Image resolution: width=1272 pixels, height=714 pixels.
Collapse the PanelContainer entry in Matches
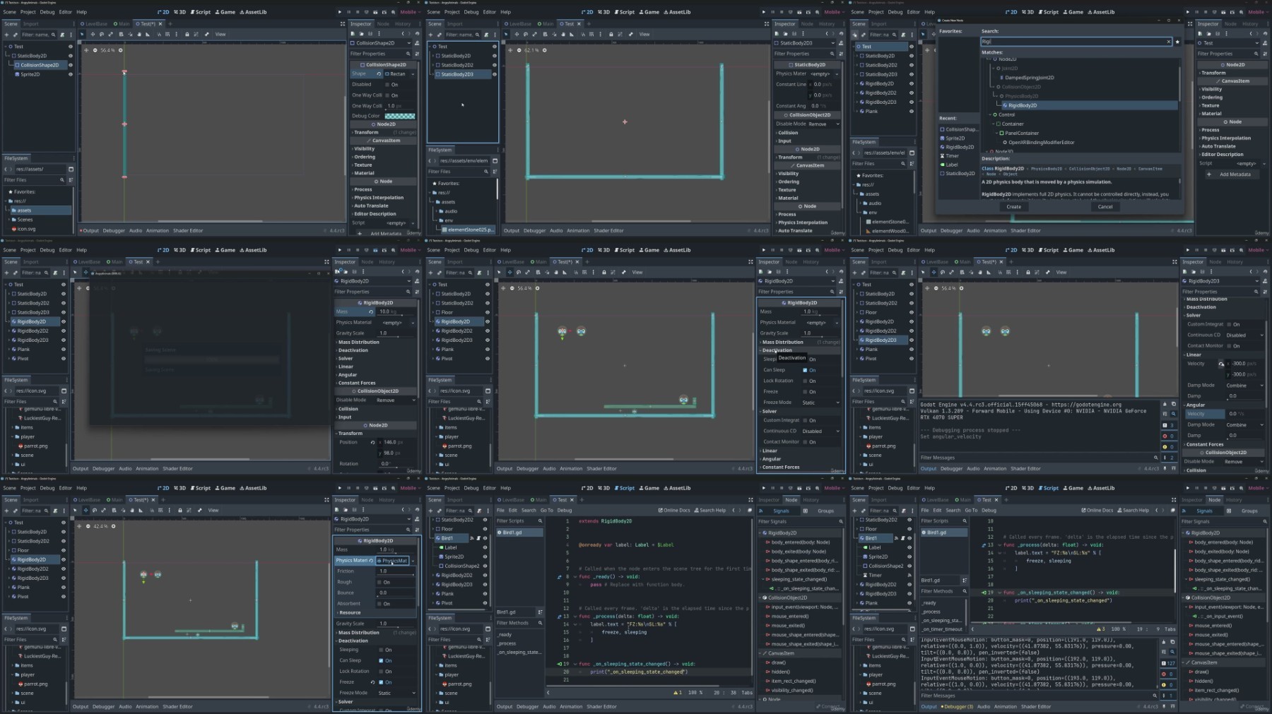pyautogui.click(x=996, y=133)
